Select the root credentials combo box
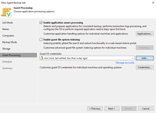156x113 pixels. point(87,58)
